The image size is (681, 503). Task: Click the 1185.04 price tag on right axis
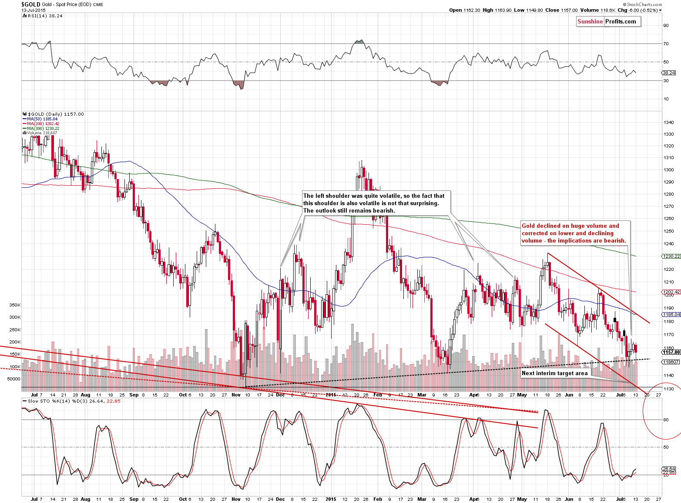(x=671, y=314)
